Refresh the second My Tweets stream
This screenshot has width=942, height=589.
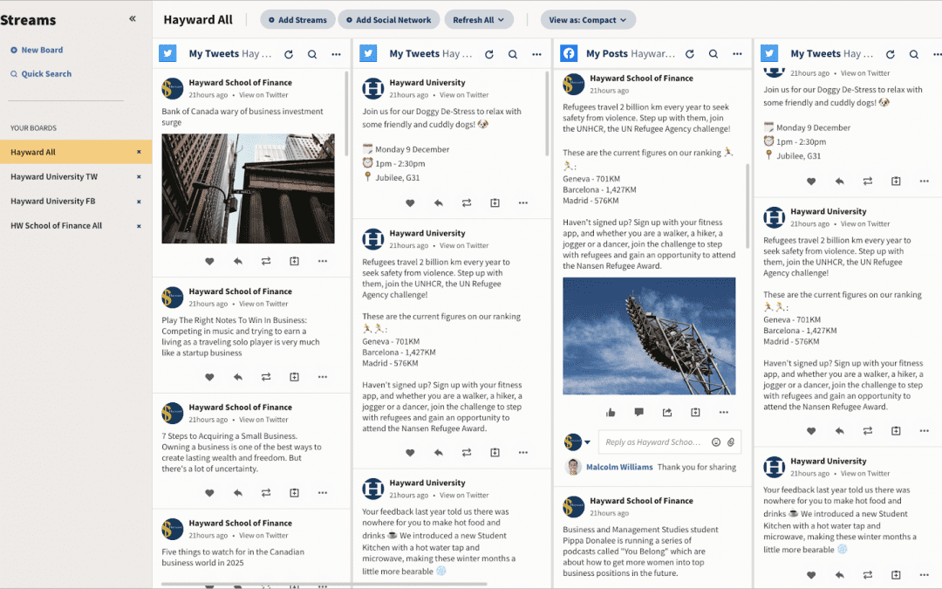click(489, 54)
